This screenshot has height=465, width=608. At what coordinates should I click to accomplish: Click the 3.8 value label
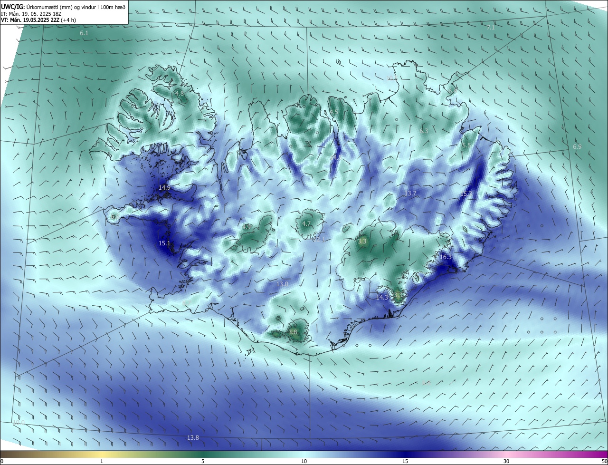point(293,332)
